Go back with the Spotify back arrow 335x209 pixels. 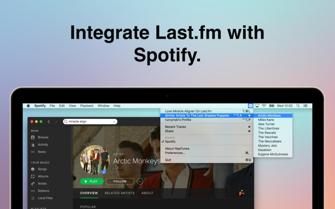[x=49, y=122]
